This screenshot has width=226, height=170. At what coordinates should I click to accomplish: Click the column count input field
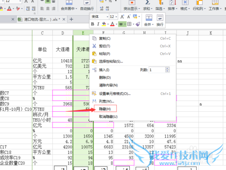point(157,70)
